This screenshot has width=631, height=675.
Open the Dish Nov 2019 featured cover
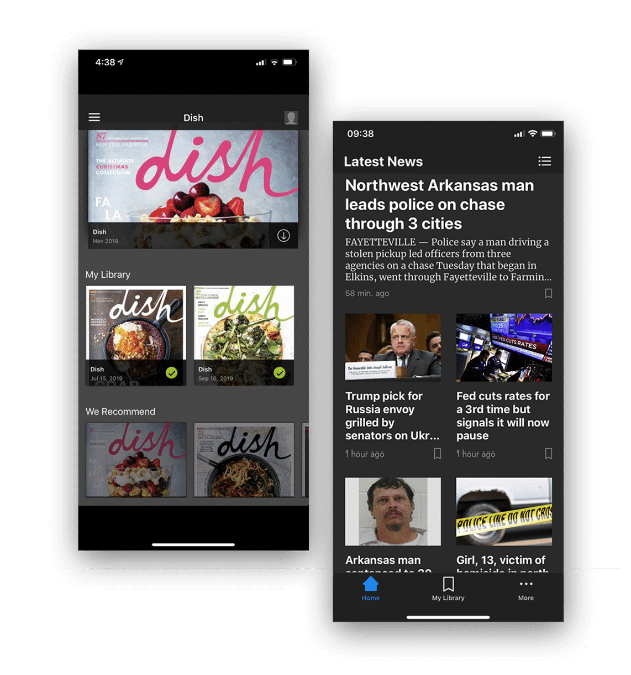(x=193, y=189)
